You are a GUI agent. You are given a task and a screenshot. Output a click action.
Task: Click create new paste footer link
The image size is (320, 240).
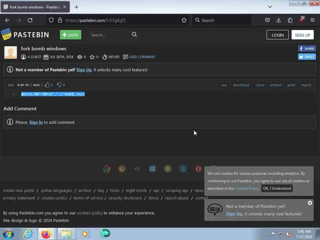(x=18, y=190)
